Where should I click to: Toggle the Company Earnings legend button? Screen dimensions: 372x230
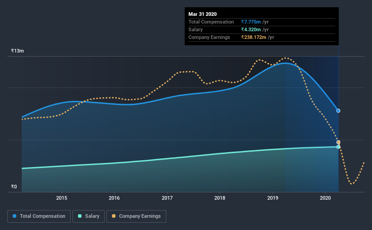click(x=136, y=216)
